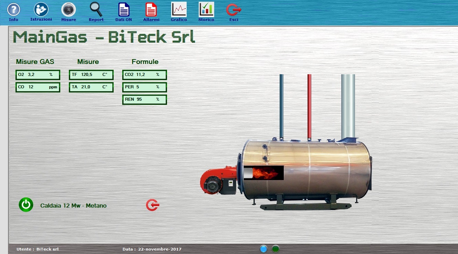Viewport: 458px width, 254px height.
Task: Select the blue indicator dot in footer
Action: point(264,249)
